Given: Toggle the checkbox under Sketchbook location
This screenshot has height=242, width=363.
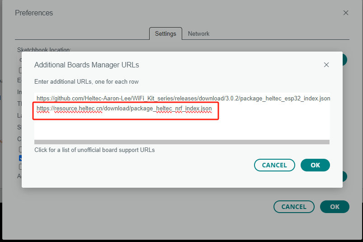Looking at the screenshot, I should [x=20, y=70].
